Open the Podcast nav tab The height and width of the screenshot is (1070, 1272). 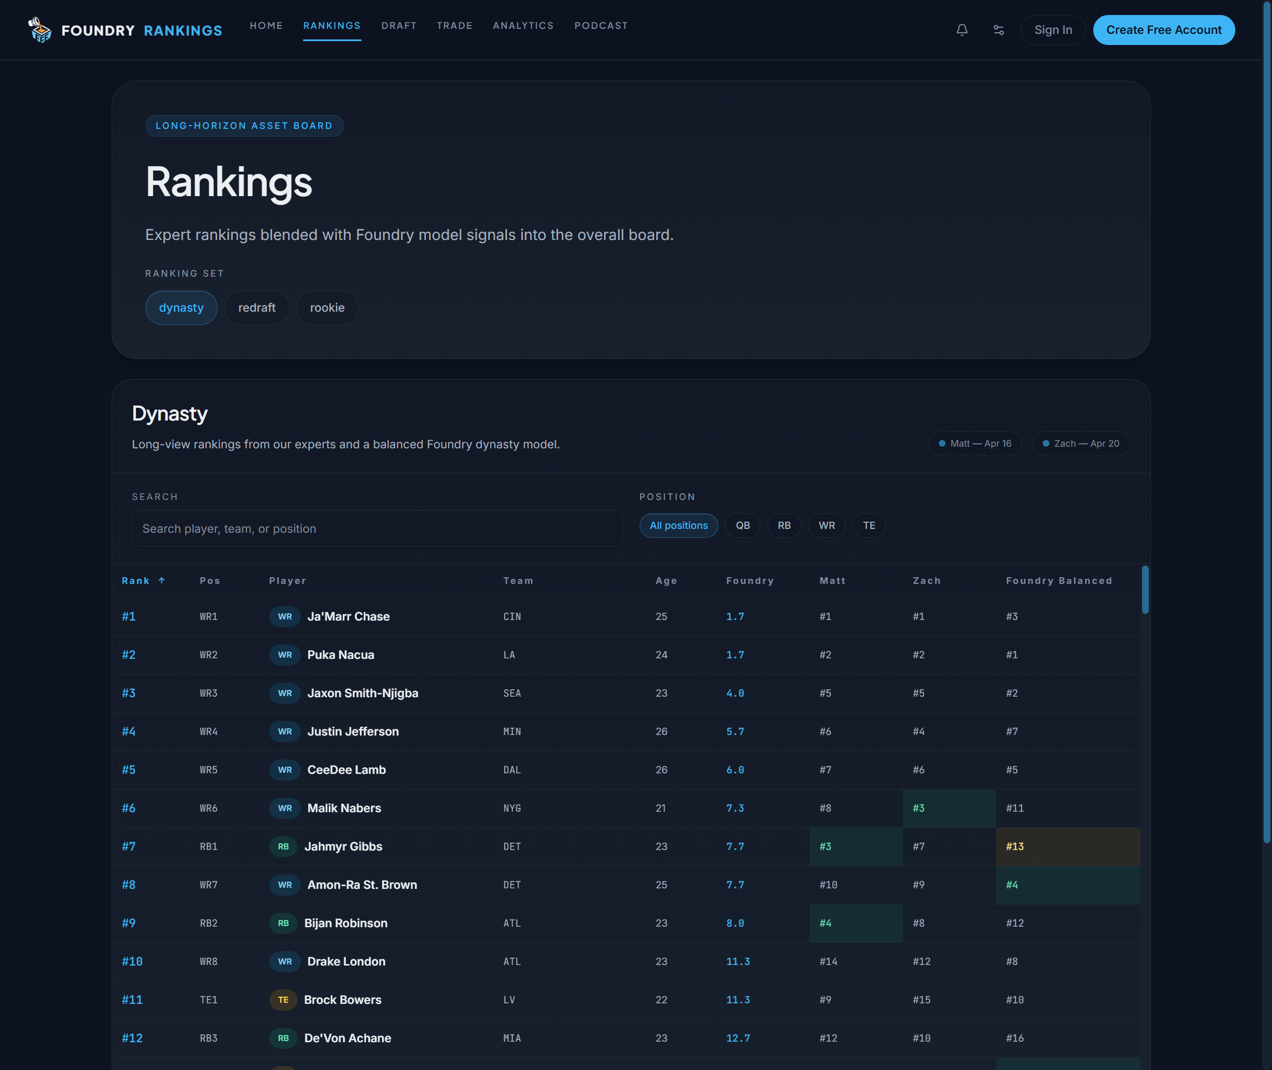(x=601, y=26)
